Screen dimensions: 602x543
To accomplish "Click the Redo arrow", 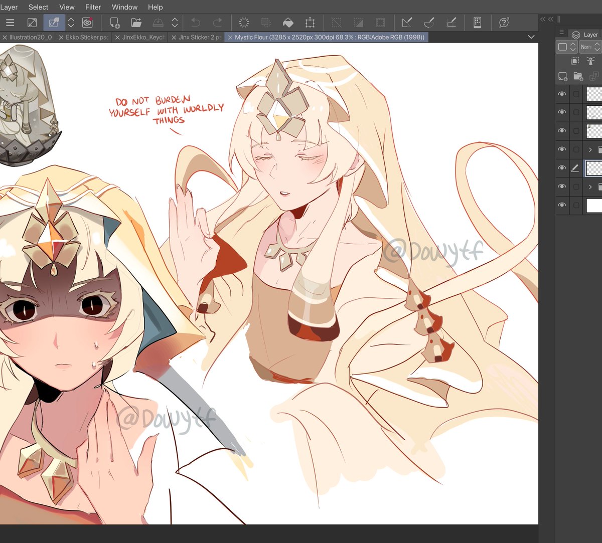I will tap(217, 23).
